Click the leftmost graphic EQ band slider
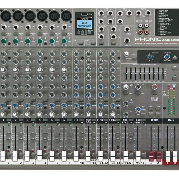Image resolution: width=179 pixels, height=179 pixels. [126, 73]
